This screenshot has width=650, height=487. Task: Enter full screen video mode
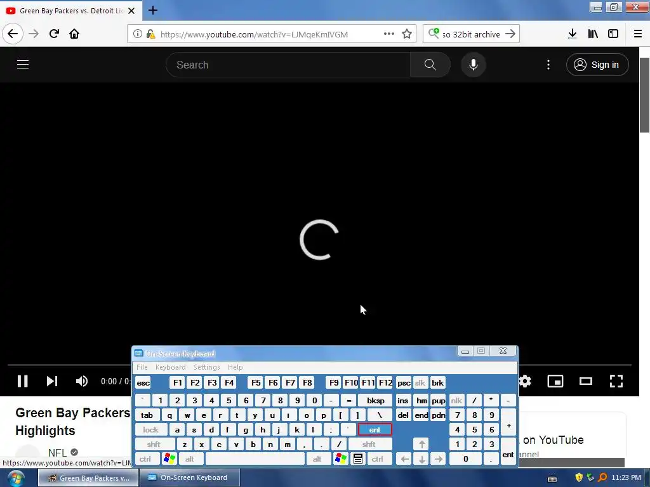[616, 381]
